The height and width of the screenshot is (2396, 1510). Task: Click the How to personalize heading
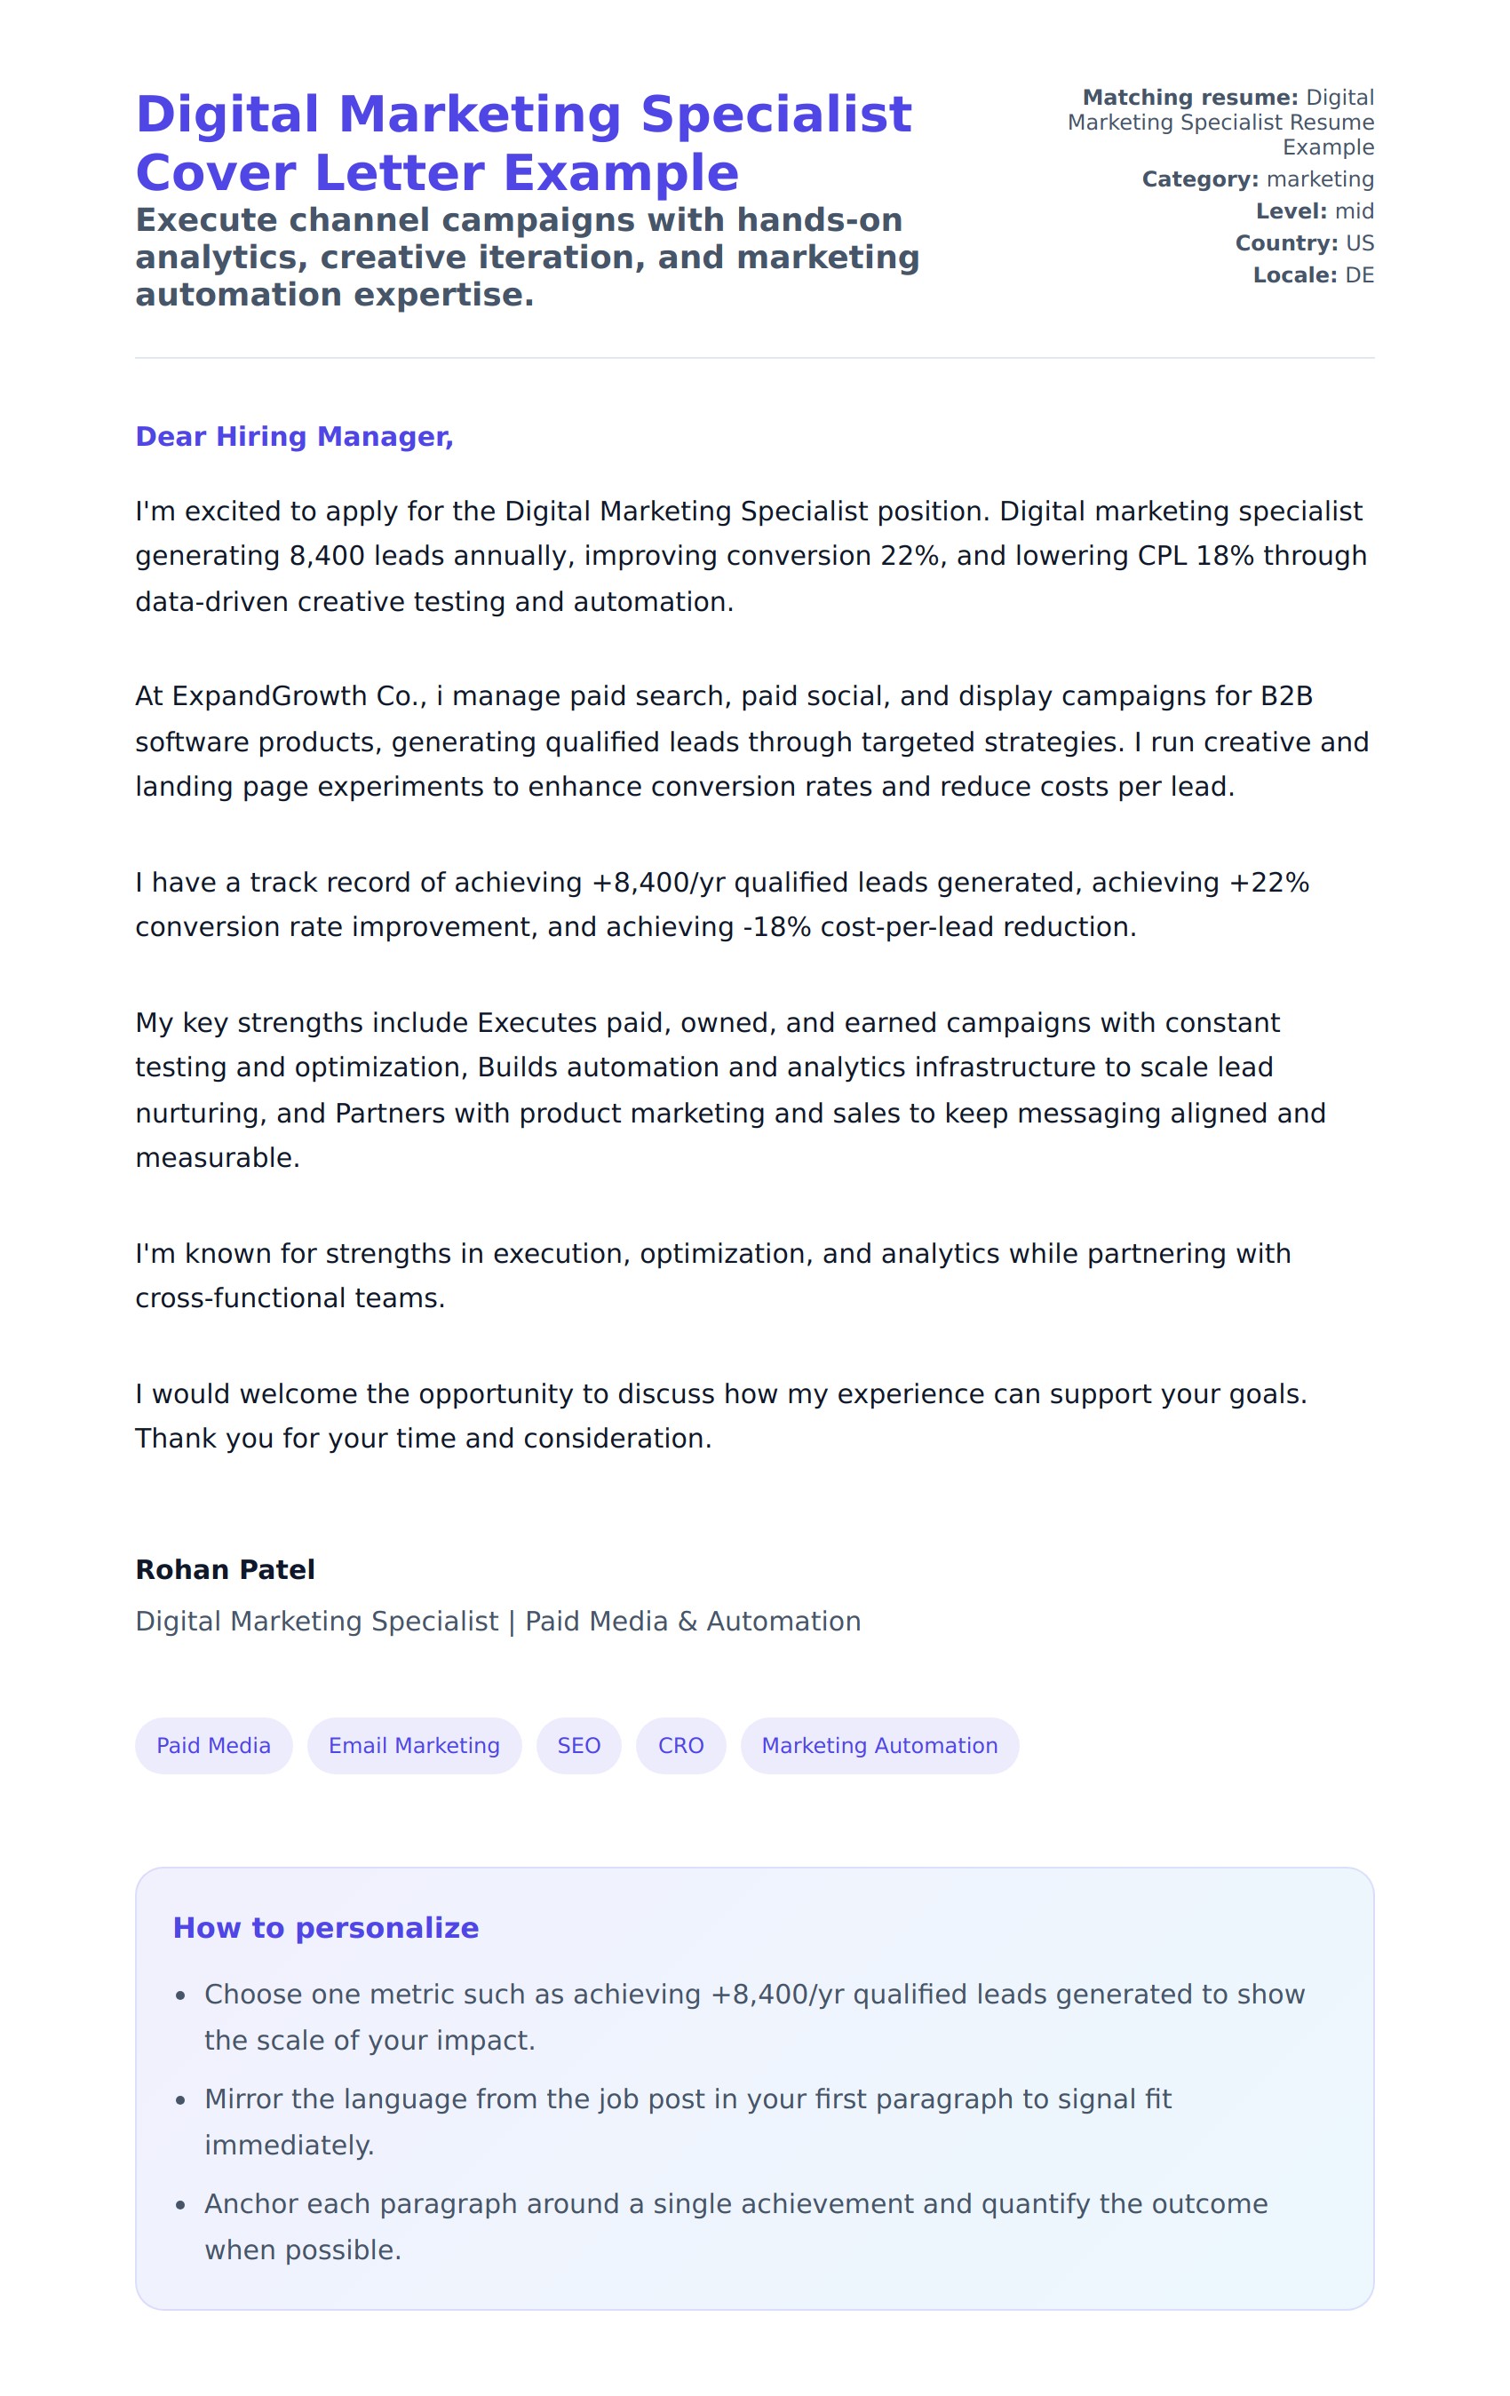tap(325, 1927)
